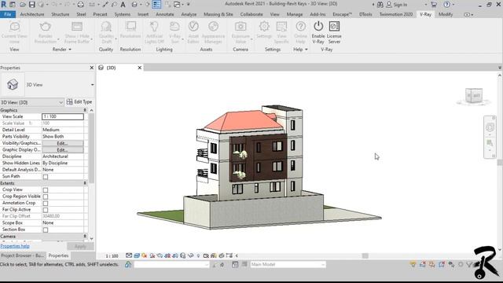Close the {3D} view tab
Screen dimensions: 503x283
point(140,68)
